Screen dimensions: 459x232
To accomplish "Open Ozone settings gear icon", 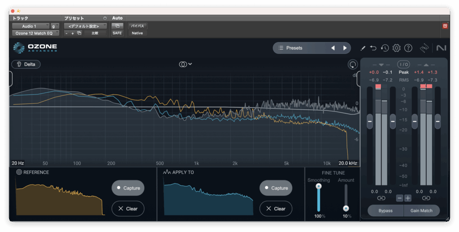I will (x=396, y=48).
